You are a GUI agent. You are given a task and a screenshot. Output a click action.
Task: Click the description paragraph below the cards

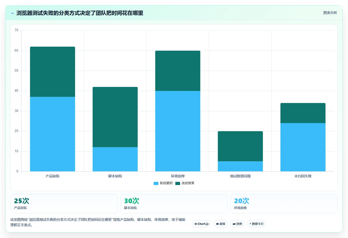[x=98, y=222]
